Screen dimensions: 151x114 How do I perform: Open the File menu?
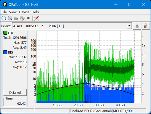coord(4,12)
